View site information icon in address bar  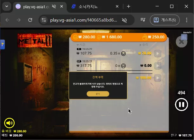point(44,20)
